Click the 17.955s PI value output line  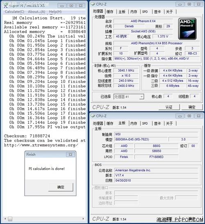[48, 127]
